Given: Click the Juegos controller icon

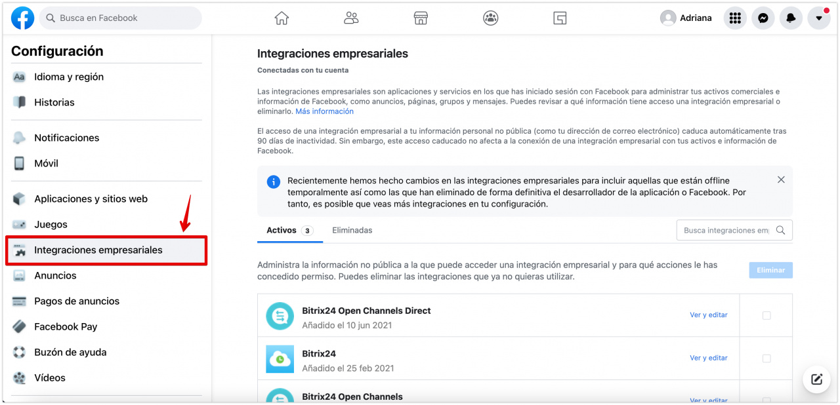Looking at the screenshot, I should click(19, 224).
